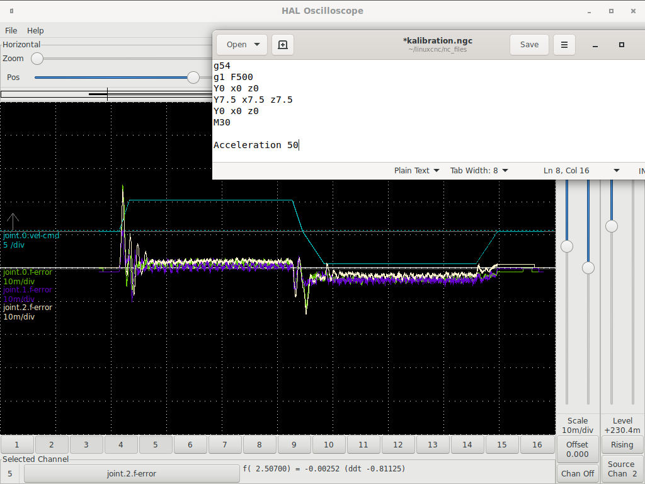Select channel 11 button
The width and height of the screenshot is (645, 484).
click(363, 444)
